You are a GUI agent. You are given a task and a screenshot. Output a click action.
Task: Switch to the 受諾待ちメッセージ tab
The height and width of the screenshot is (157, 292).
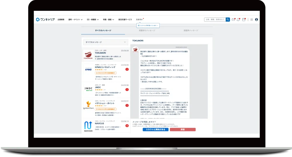tap(147, 30)
